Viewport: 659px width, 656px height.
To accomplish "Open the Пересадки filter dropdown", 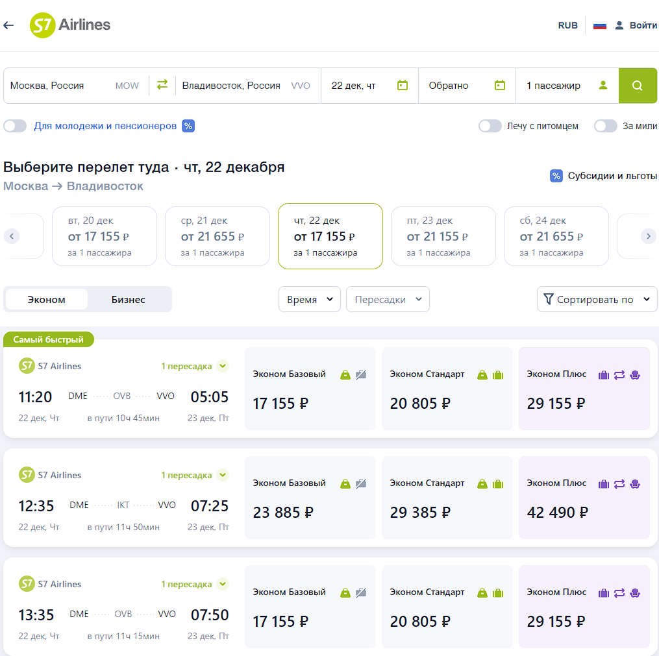I will 388,299.
